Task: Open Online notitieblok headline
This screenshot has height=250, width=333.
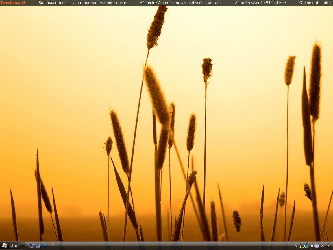Action: (x=316, y=3)
